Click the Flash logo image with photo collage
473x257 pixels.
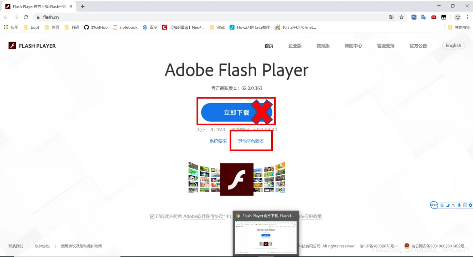[x=237, y=179]
